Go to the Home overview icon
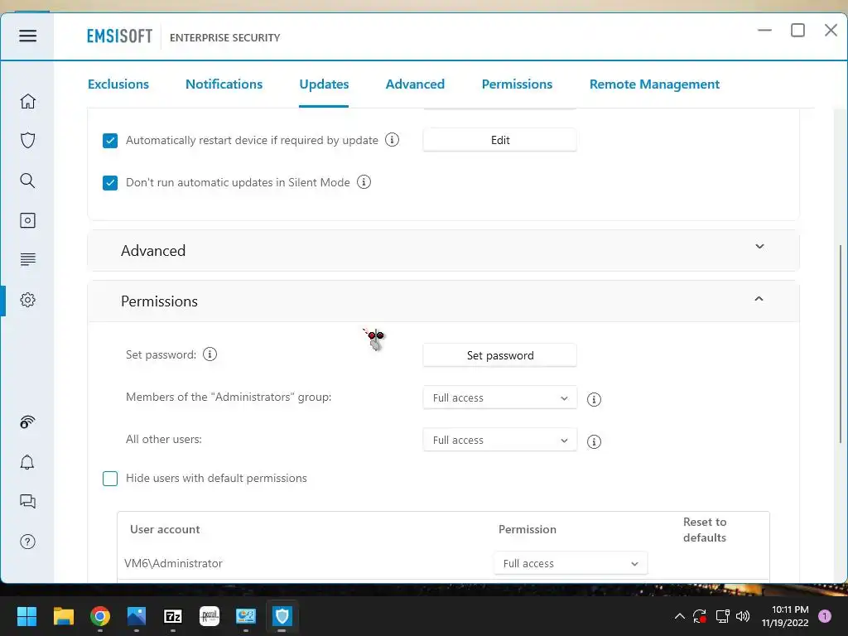848x636 pixels. [x=27, y=101]
